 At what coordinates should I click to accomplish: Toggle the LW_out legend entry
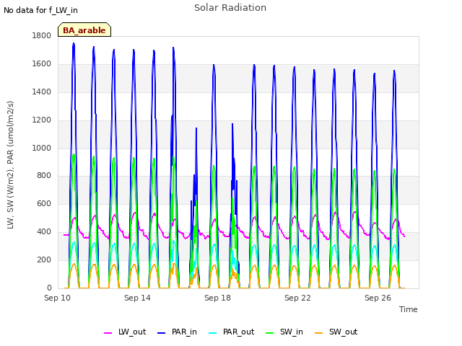[125, 332]
